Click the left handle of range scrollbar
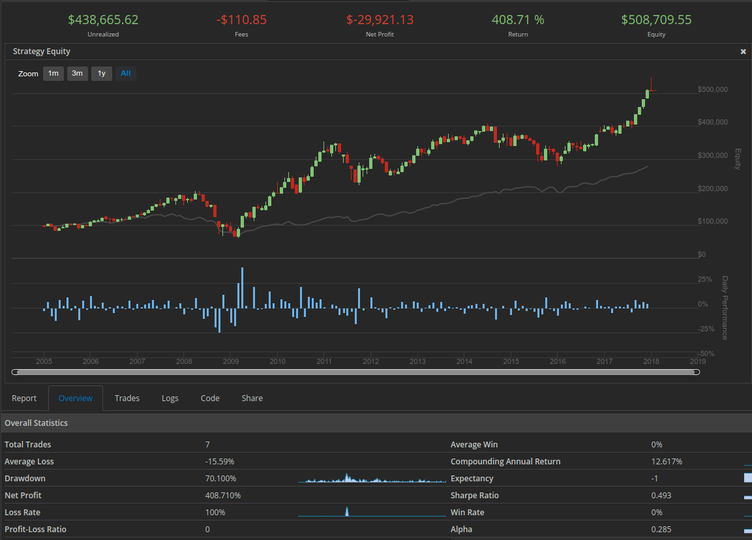 (x=14, y=372)
